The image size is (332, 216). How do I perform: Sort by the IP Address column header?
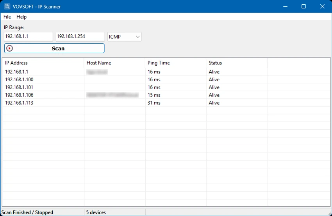tap(43, 63)
